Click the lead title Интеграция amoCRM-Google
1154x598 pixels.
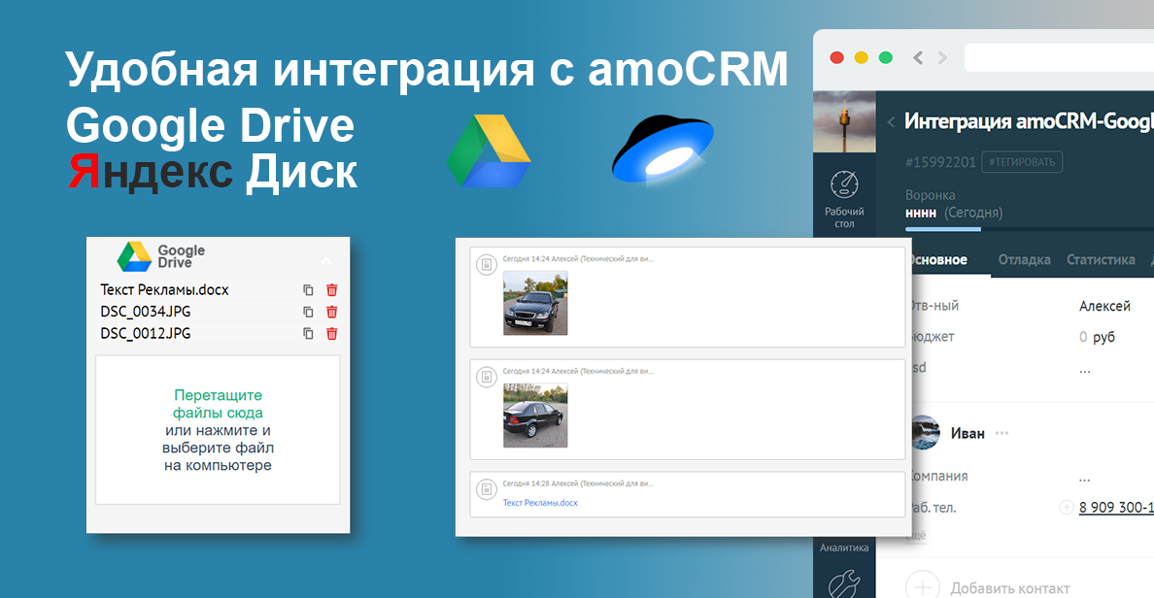[x=1029, y=120]
